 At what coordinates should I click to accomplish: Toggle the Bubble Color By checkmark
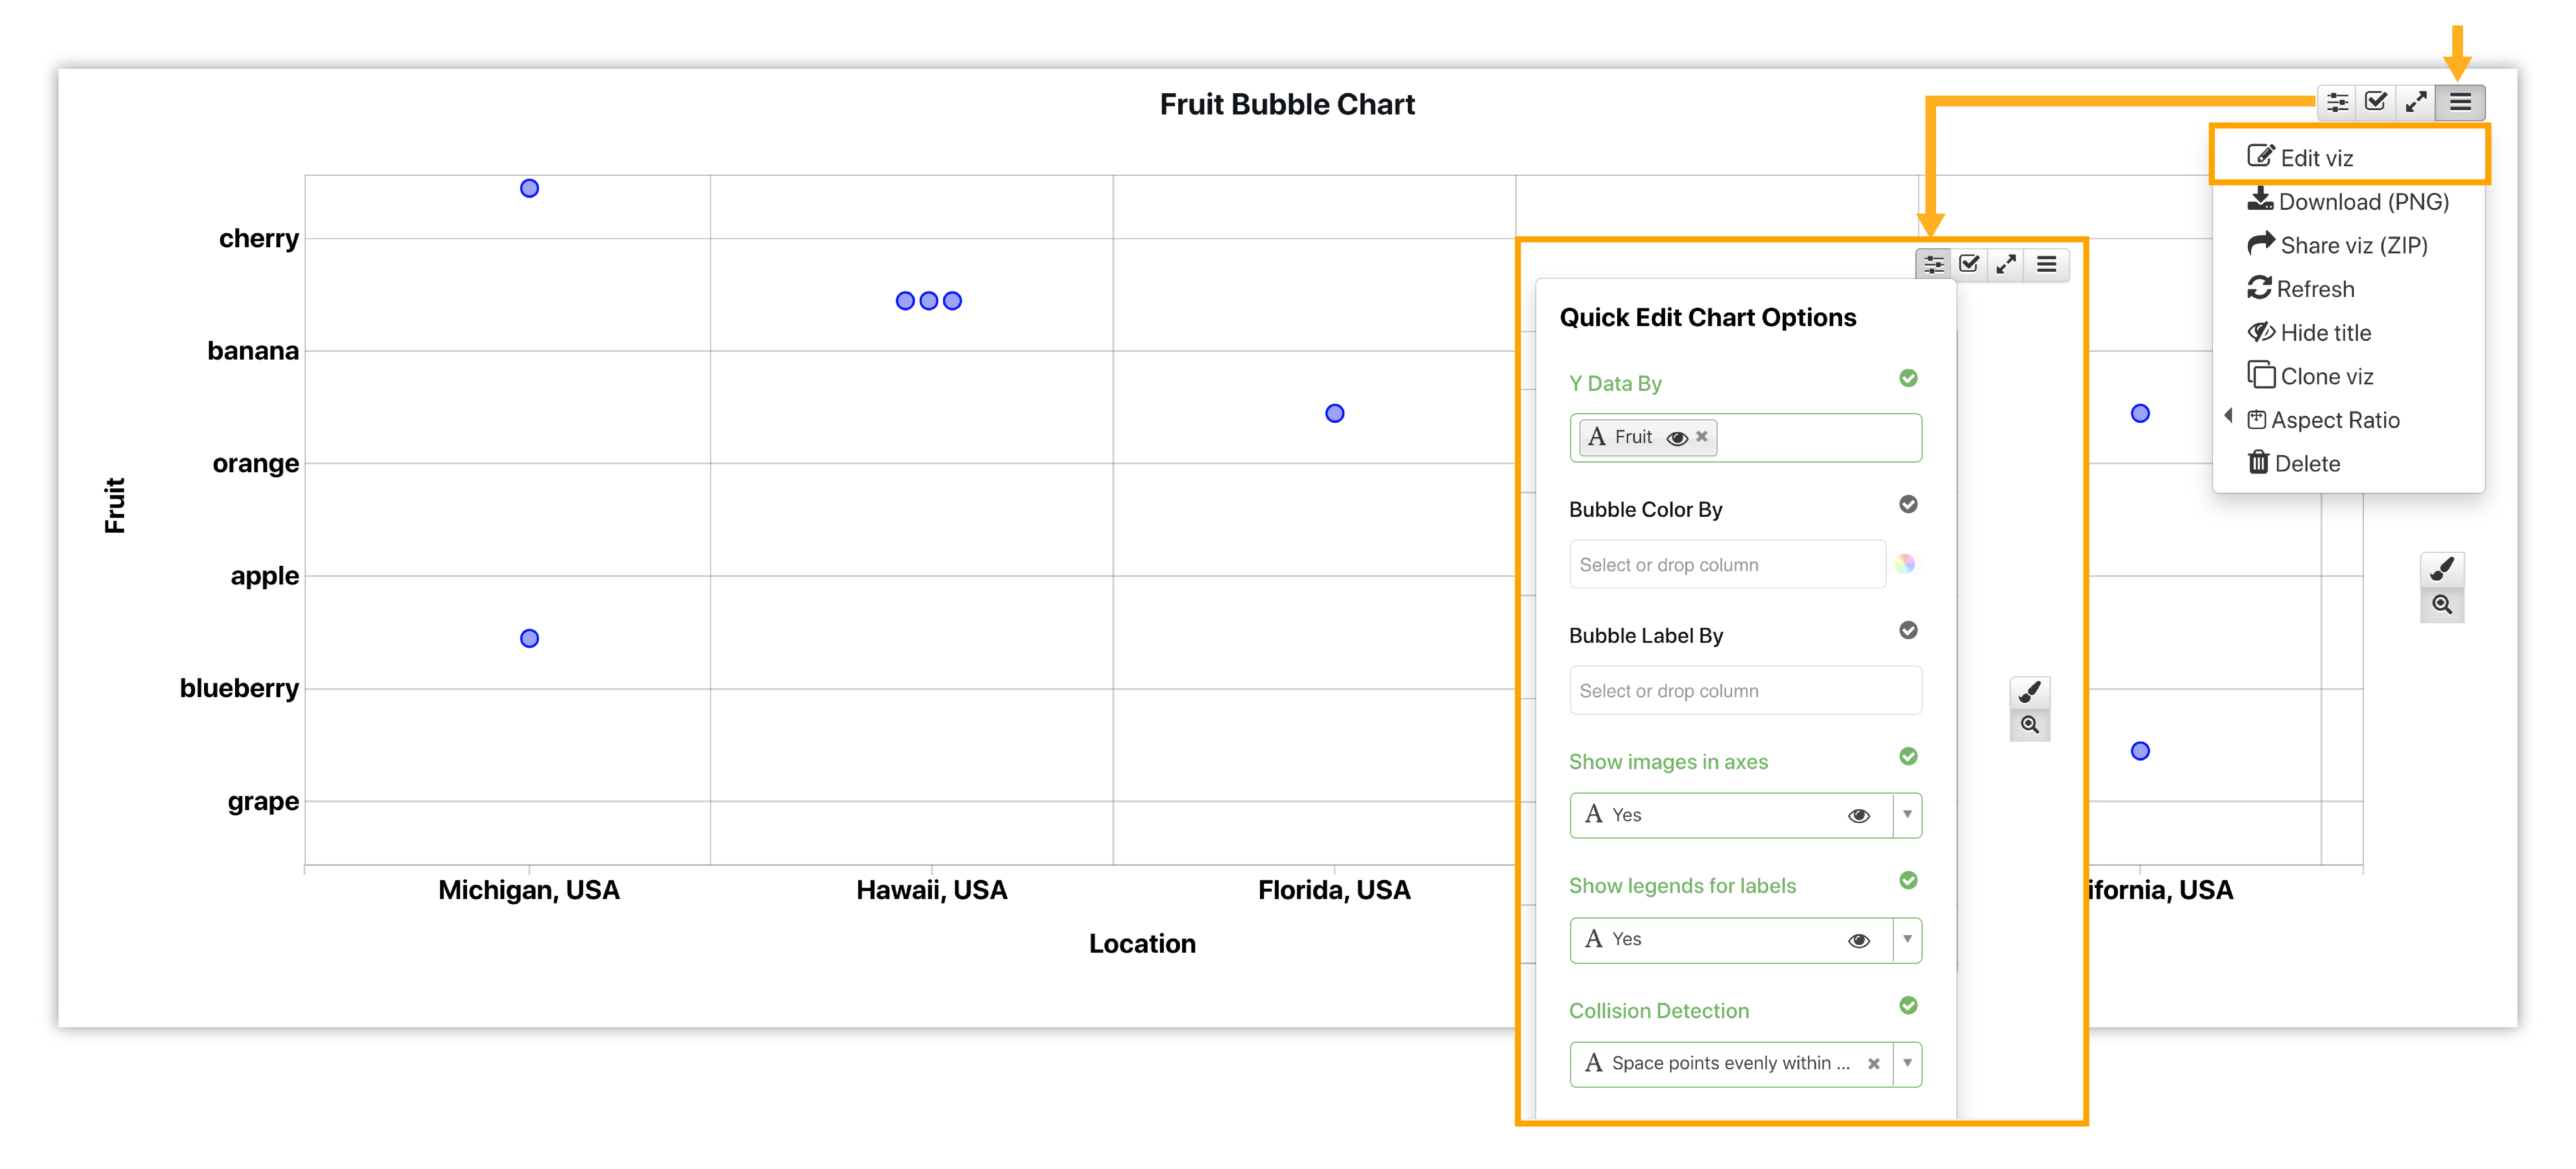click(1908, 504)
